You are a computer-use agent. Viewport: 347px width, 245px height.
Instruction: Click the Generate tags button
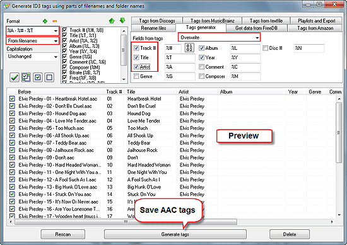coord(175,234)
